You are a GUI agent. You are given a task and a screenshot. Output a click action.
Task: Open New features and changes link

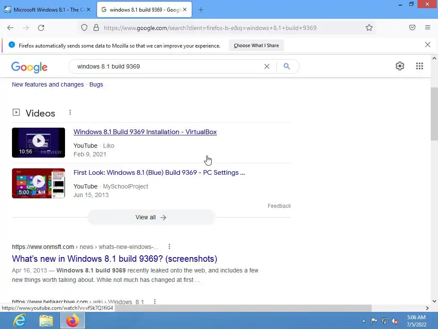tap(48, 84)
